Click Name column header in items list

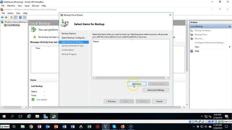(x=96, y=42)
